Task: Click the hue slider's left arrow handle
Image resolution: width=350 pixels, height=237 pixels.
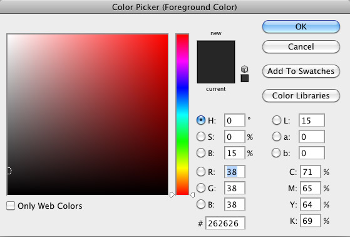Action: [172, 195]
